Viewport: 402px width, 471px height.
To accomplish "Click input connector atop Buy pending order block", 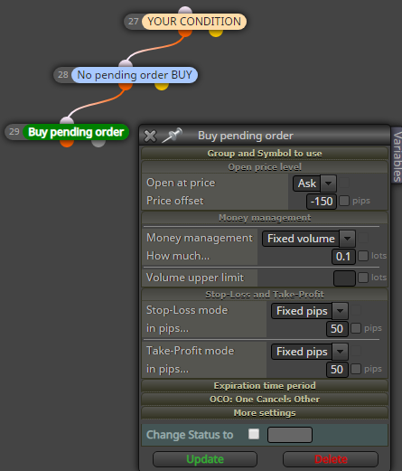I will tap(67, 121).
